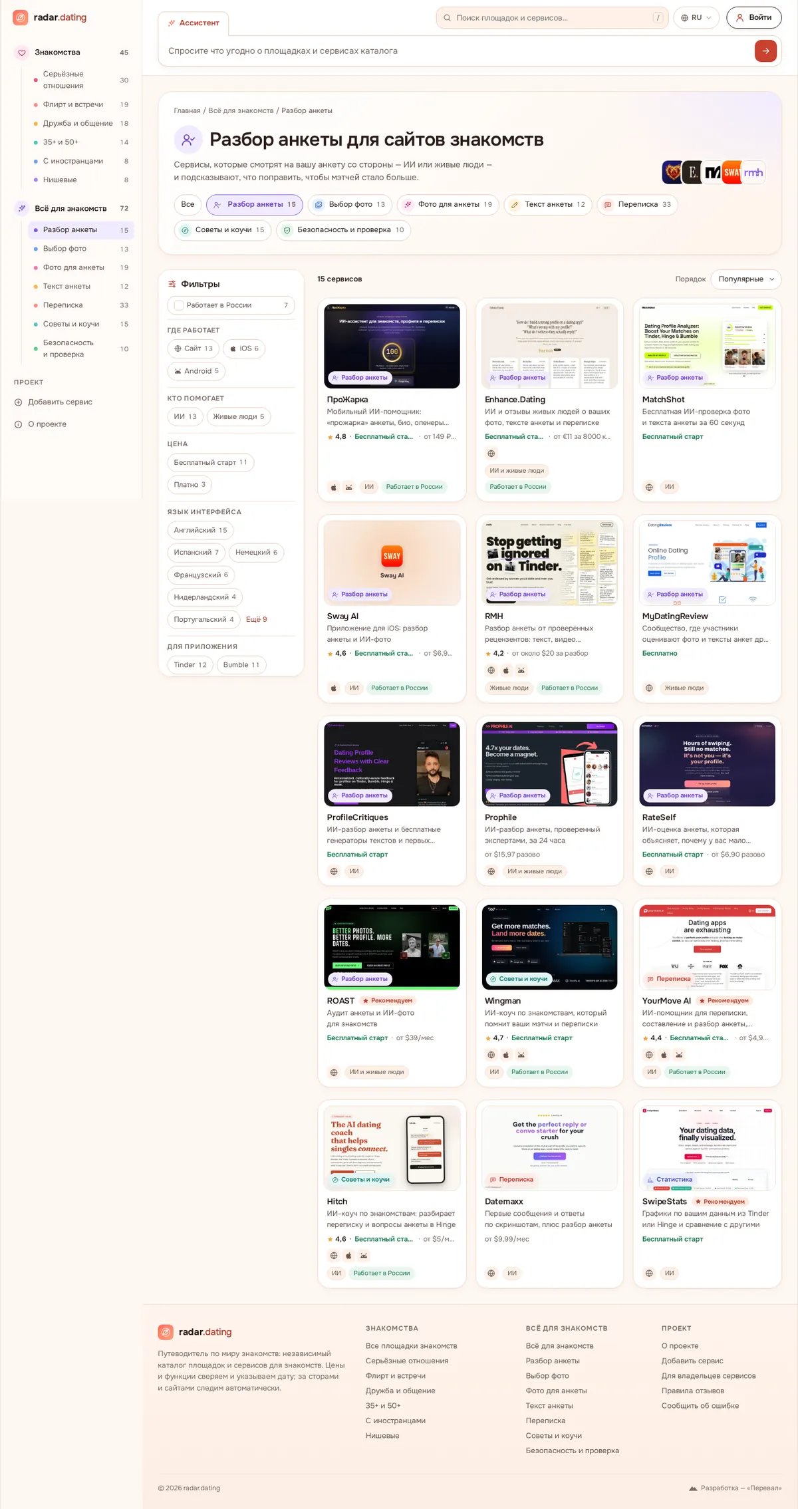Image resolution: width=798 pixels, height=1509 pixels.
Task: Click the search magnifier icon
Action: point(448,18)
